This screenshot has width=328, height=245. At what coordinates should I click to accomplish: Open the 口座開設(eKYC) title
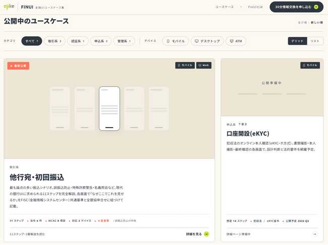coord(248,134)
